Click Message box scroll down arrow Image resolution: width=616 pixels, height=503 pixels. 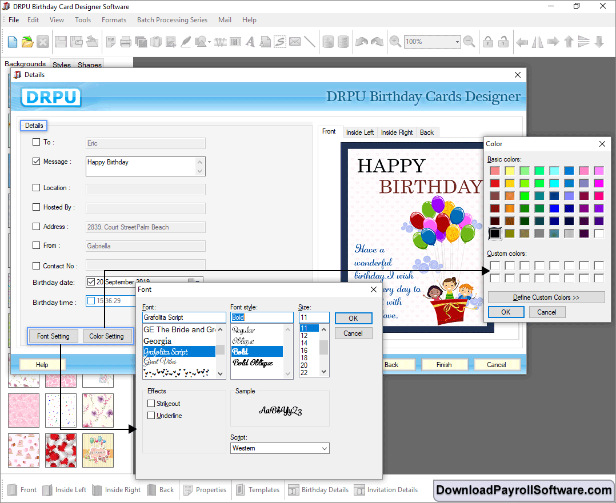pyautogui.click(x=200, y=171)
